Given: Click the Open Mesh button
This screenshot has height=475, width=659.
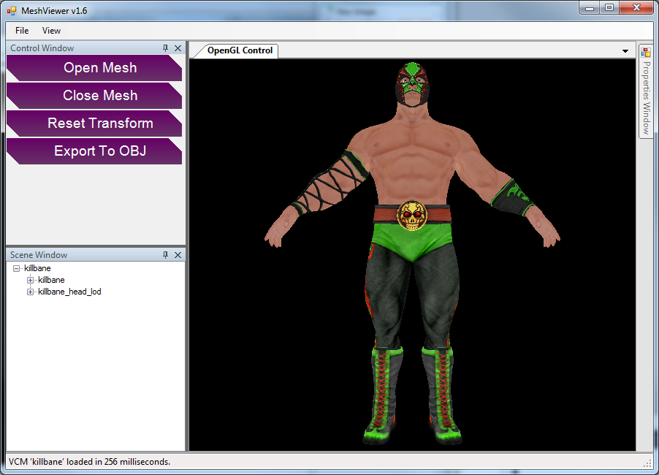Looking at the screenshot, I should click(94, 68).
